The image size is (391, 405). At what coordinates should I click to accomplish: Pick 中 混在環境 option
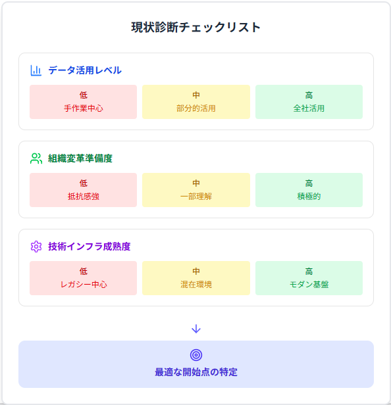[x=196, y=278]
